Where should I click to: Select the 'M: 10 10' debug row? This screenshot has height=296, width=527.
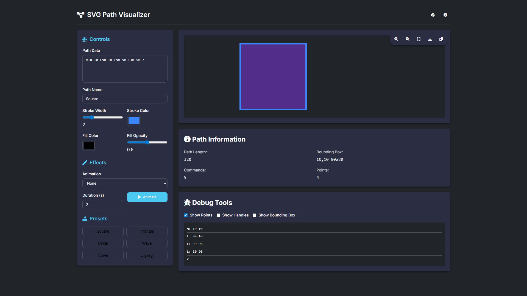tap(314, 229)
